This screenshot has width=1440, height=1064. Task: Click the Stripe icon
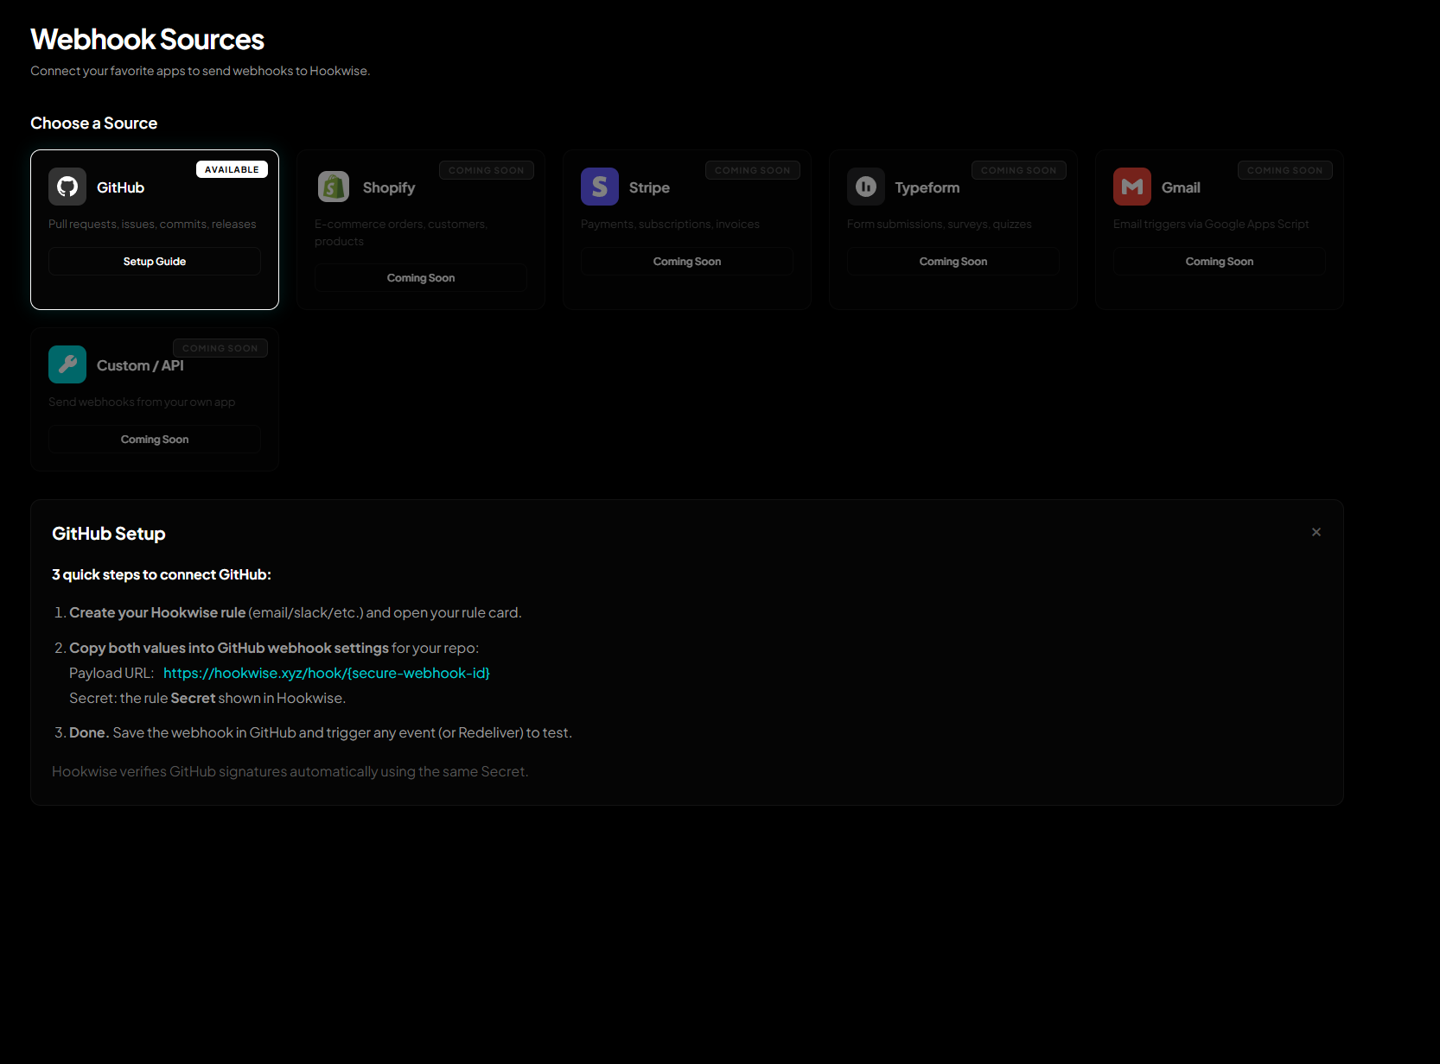[599, 187]
